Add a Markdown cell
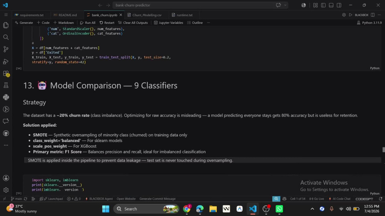This screenshot has width=385, height=216. 64,23
